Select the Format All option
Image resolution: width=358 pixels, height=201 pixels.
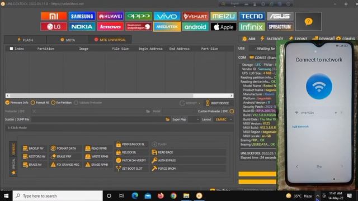40,103
